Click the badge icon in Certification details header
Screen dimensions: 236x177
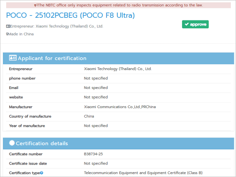(12, 143)
